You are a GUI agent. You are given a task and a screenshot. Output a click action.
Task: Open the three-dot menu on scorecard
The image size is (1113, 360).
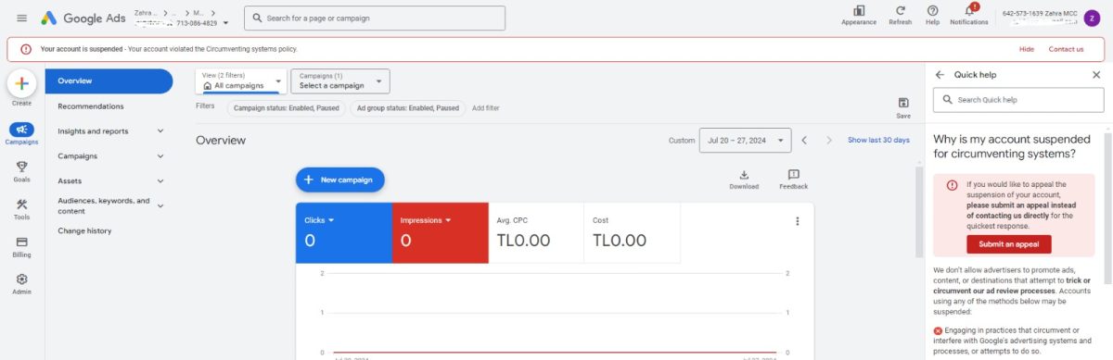(797, 221)
